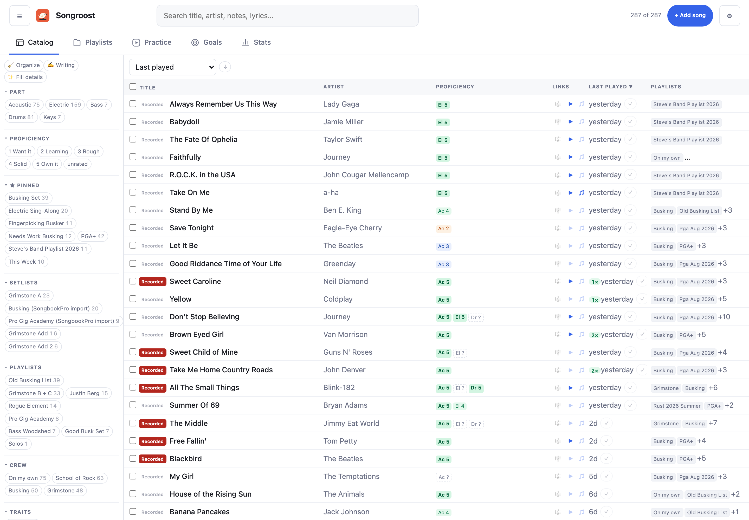Open the Last played sort dropdown
749x520 pixels.
(173, 67)
